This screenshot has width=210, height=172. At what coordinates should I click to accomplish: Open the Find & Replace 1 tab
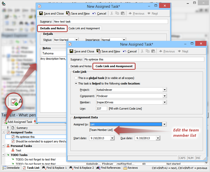click(54, 168)
